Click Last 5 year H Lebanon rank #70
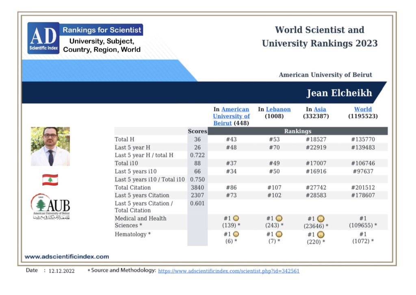 [x=274, y=147]
